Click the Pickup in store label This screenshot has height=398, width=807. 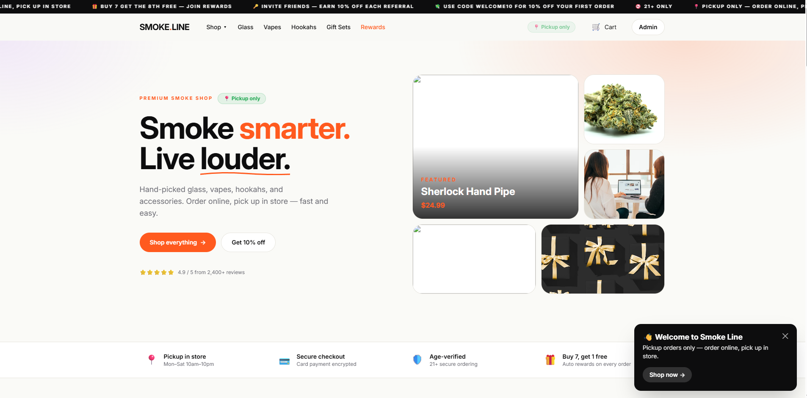click(185, 357)
